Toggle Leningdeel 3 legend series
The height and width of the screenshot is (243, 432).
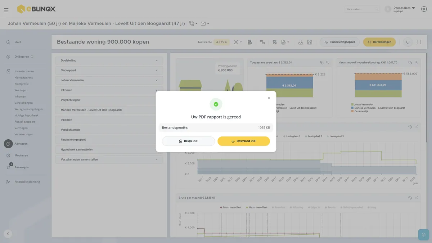[335, 136]
